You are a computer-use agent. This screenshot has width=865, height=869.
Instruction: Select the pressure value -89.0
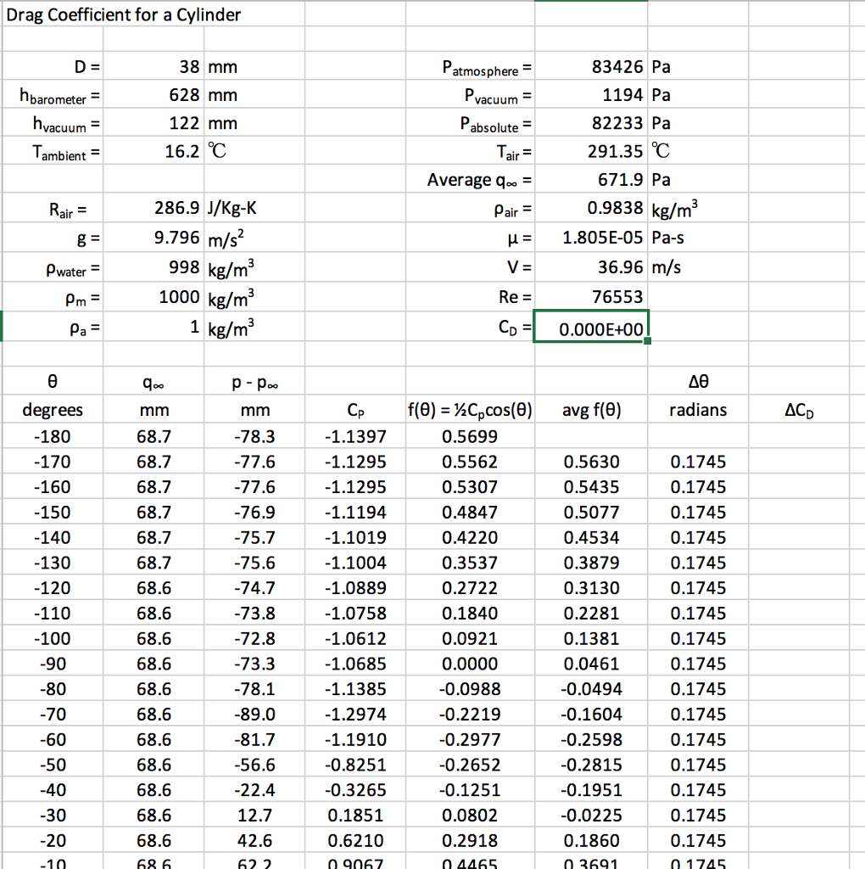point(254,714)
